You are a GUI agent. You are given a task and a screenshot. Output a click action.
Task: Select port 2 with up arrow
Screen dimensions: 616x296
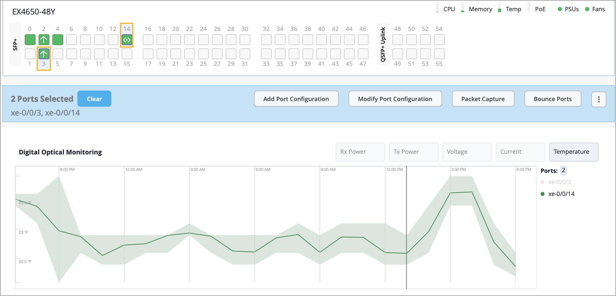coord(44,40)
